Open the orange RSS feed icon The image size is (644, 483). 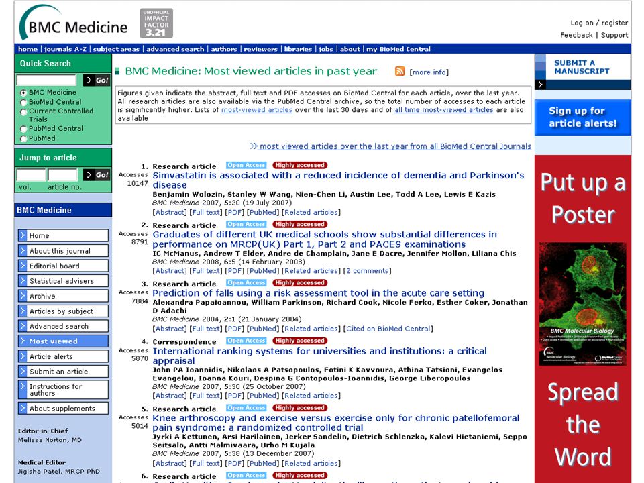pyautogui.click(x=400, y=71)
